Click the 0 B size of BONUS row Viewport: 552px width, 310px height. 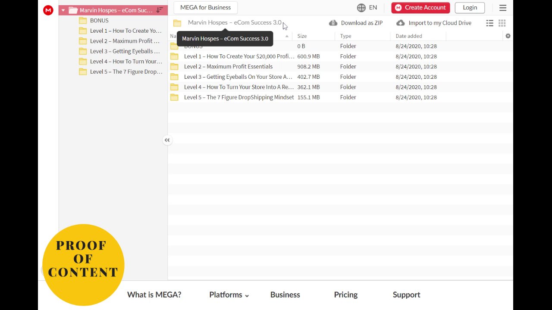click(301, 46)
